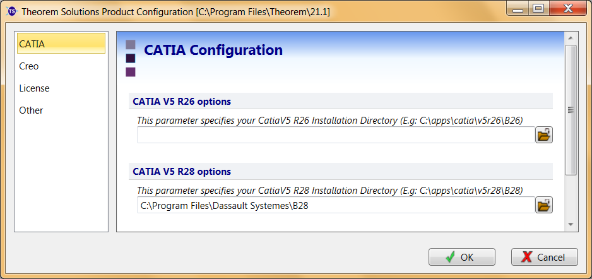Browse for the CATIA V5 R28 installation folder
Viewport: 592px width, 279px height.
point(543,205)
